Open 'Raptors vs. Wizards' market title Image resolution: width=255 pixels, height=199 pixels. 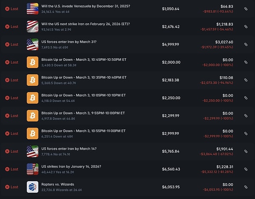(x=58, y=184)
